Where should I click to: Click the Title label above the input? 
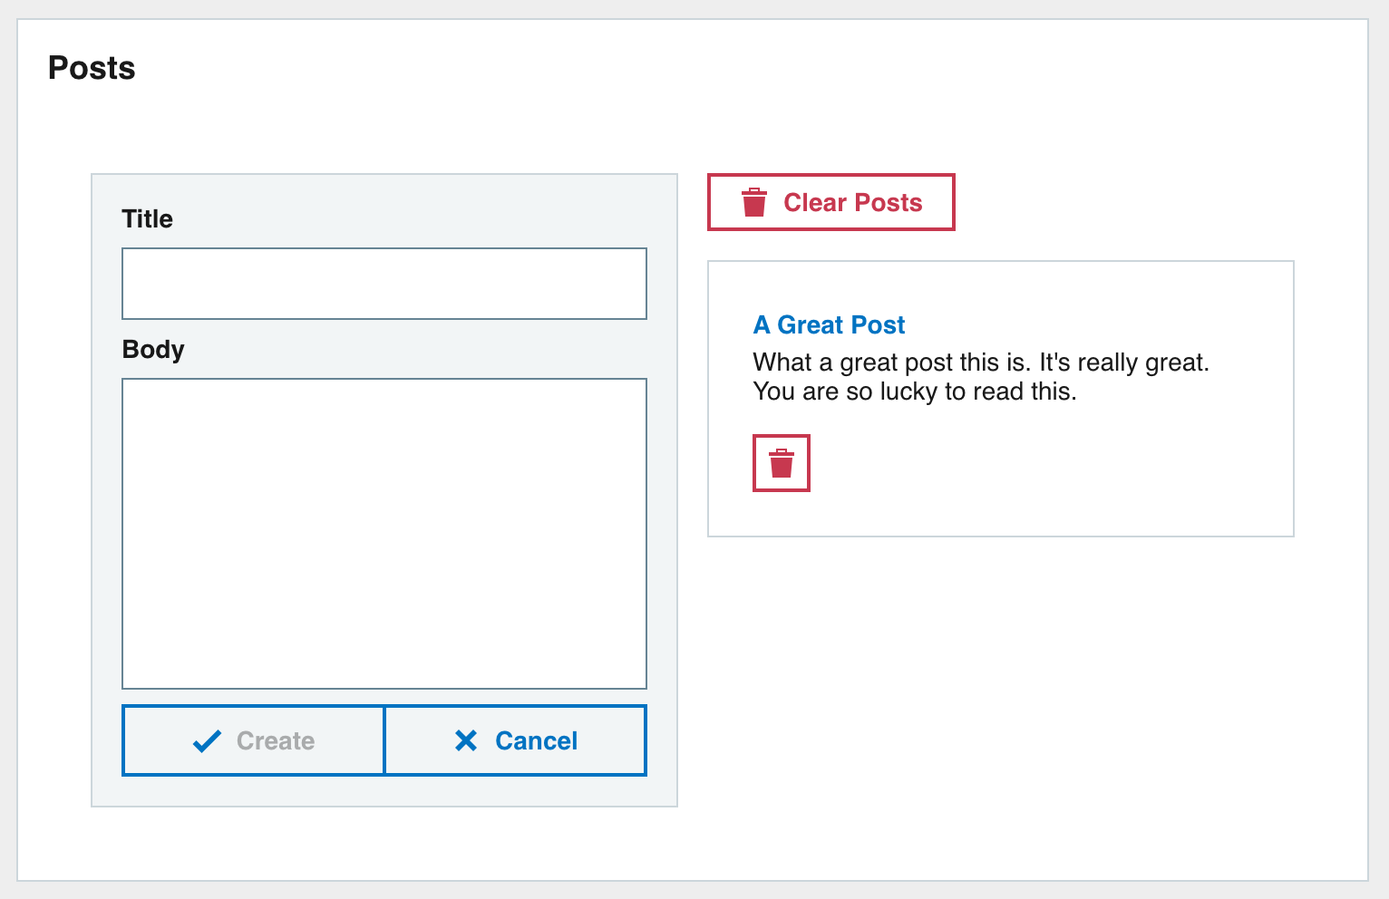pos(147,218)
